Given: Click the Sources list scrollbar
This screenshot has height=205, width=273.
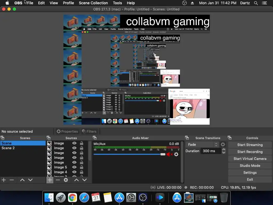Looking at the screenshot, I should pyautogui.click(x=90, y=151).
